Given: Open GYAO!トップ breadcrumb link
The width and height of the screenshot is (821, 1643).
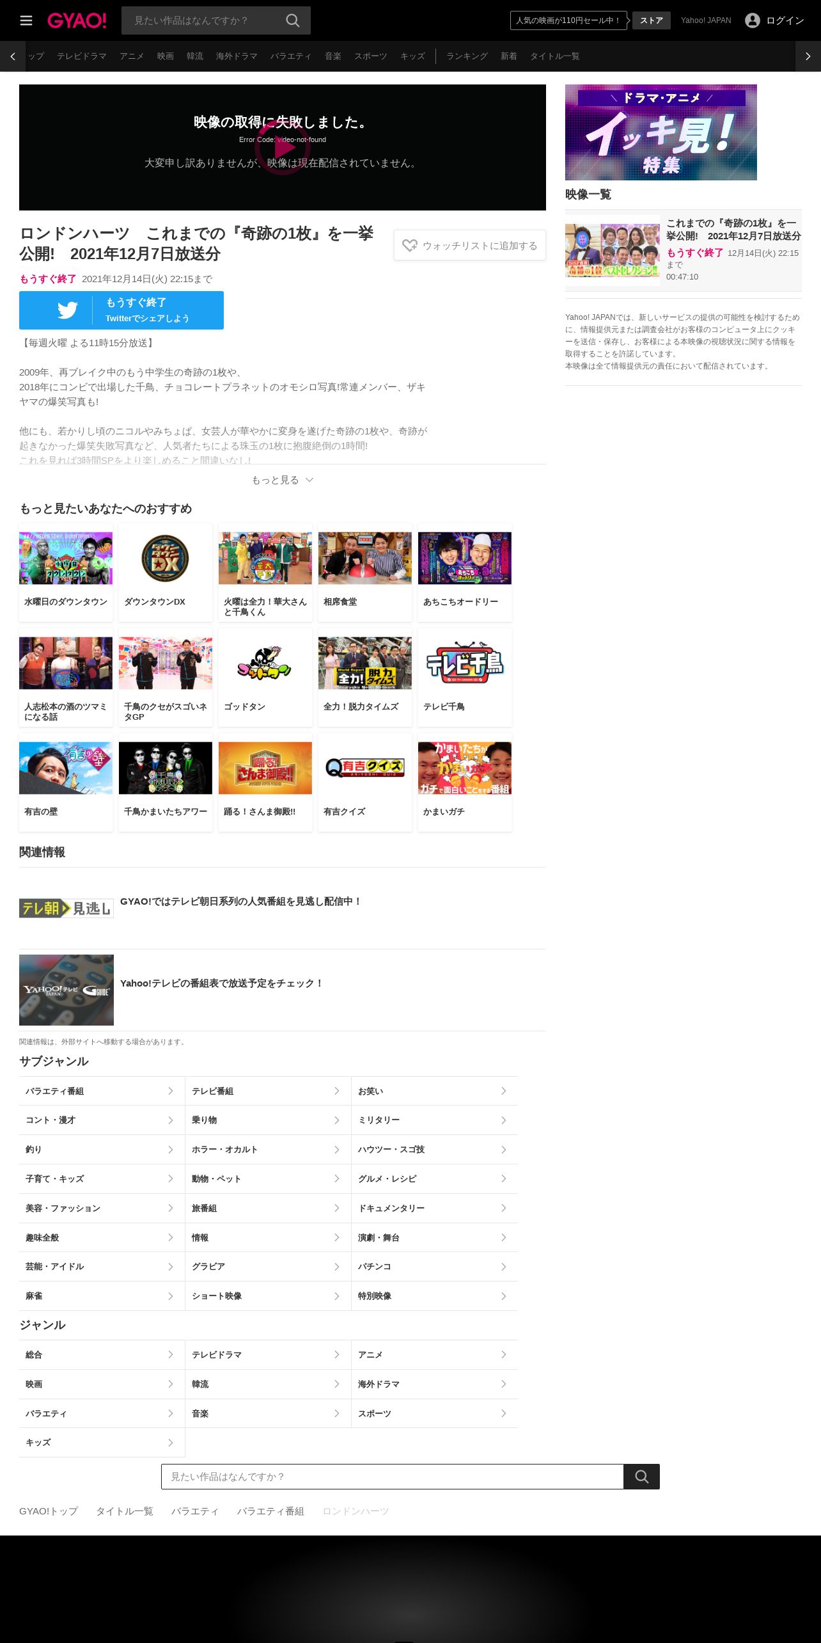Looking at the screenshot, I should coord(49,1511).
